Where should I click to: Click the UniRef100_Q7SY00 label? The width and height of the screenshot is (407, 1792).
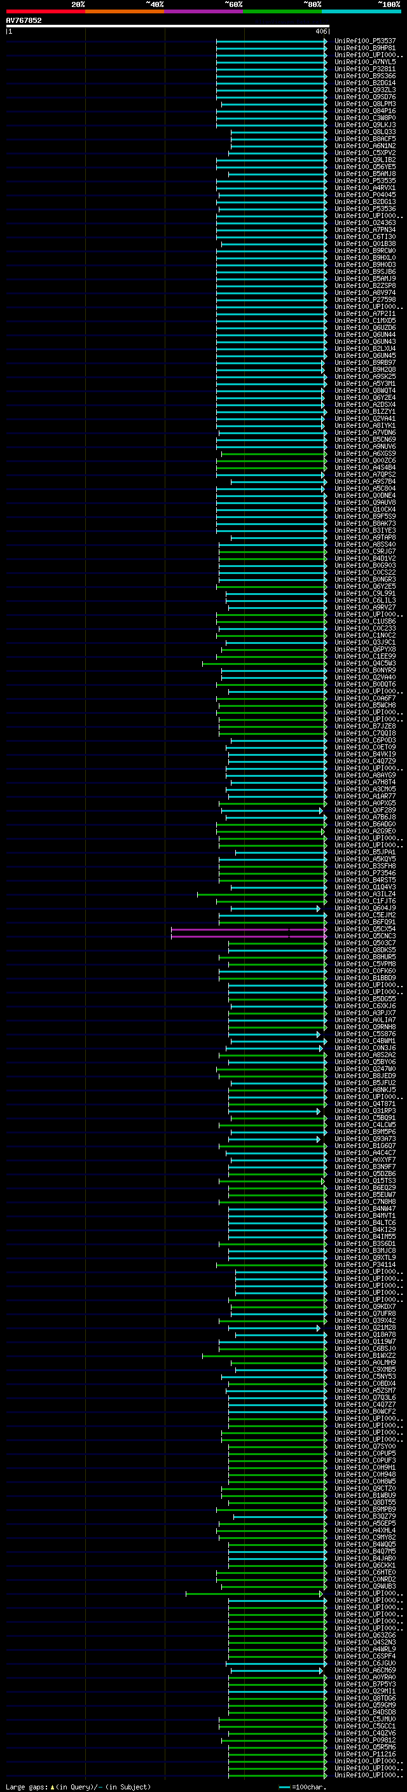(365, 1447)
